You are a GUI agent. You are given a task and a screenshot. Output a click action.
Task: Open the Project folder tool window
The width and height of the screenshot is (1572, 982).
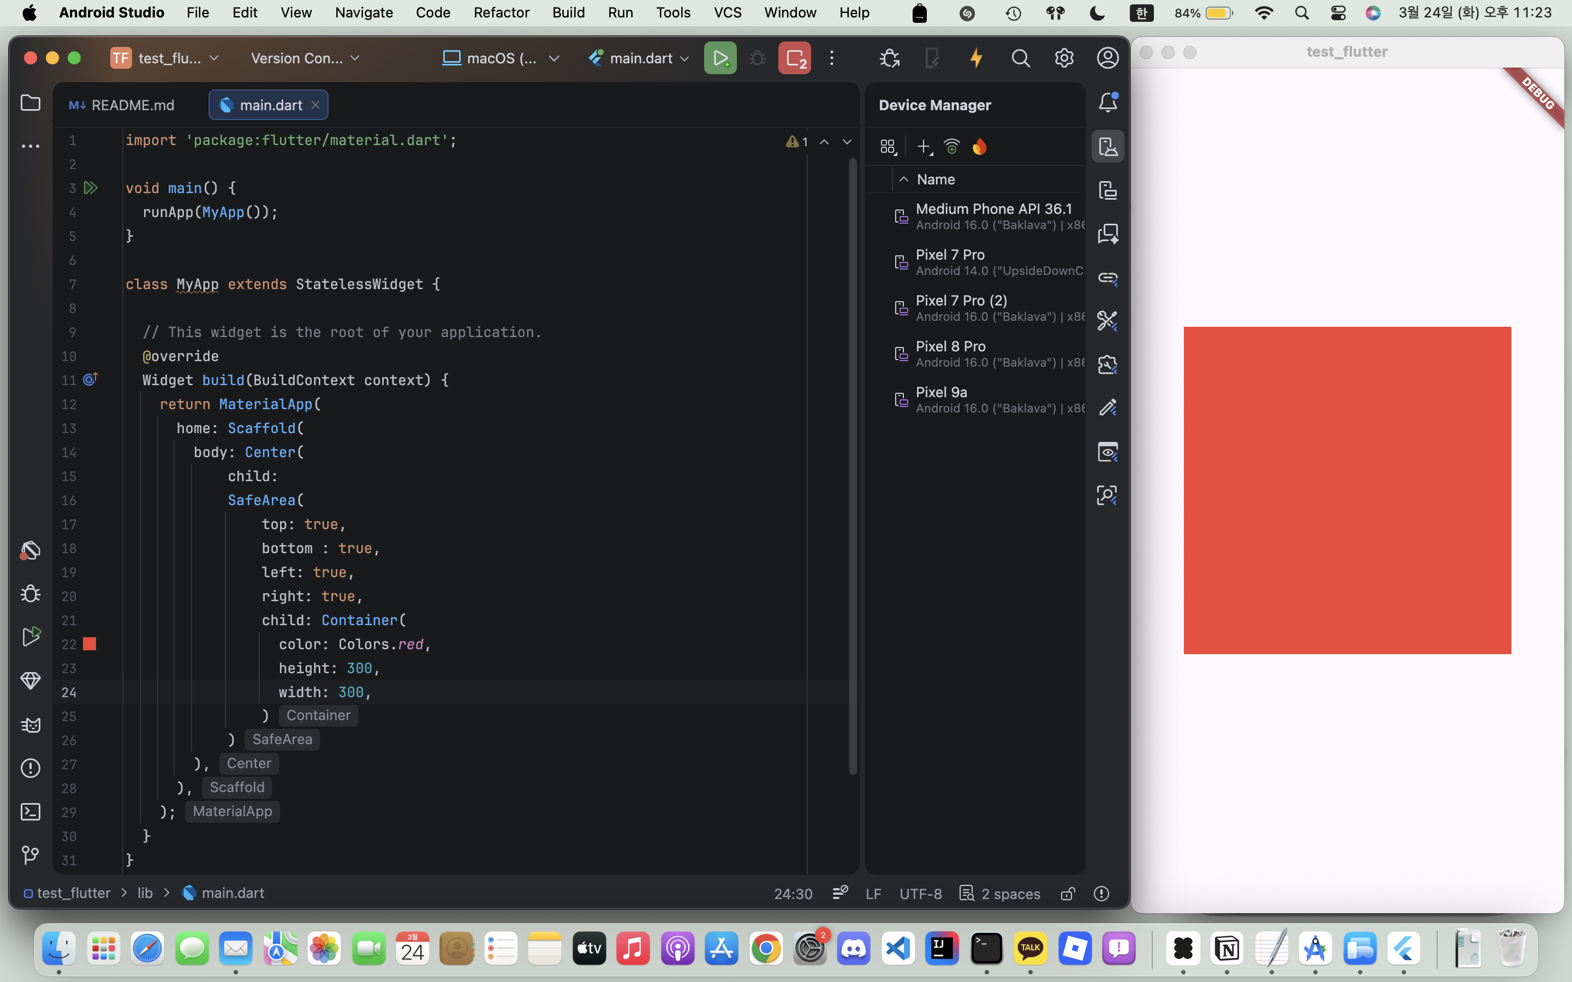tap(31, 103)
